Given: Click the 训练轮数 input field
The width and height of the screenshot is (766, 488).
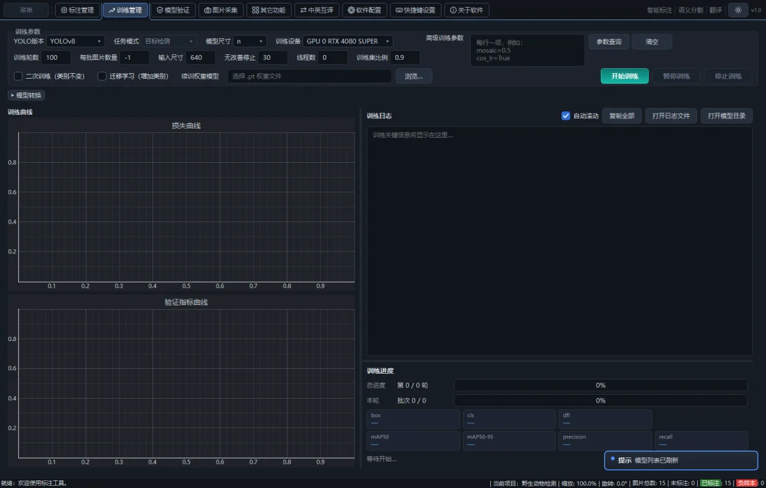Looking at the screenshot, I should click(x=56, y=58).
